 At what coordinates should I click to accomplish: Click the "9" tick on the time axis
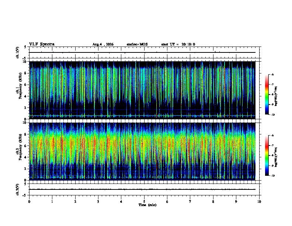click(236, 202)
